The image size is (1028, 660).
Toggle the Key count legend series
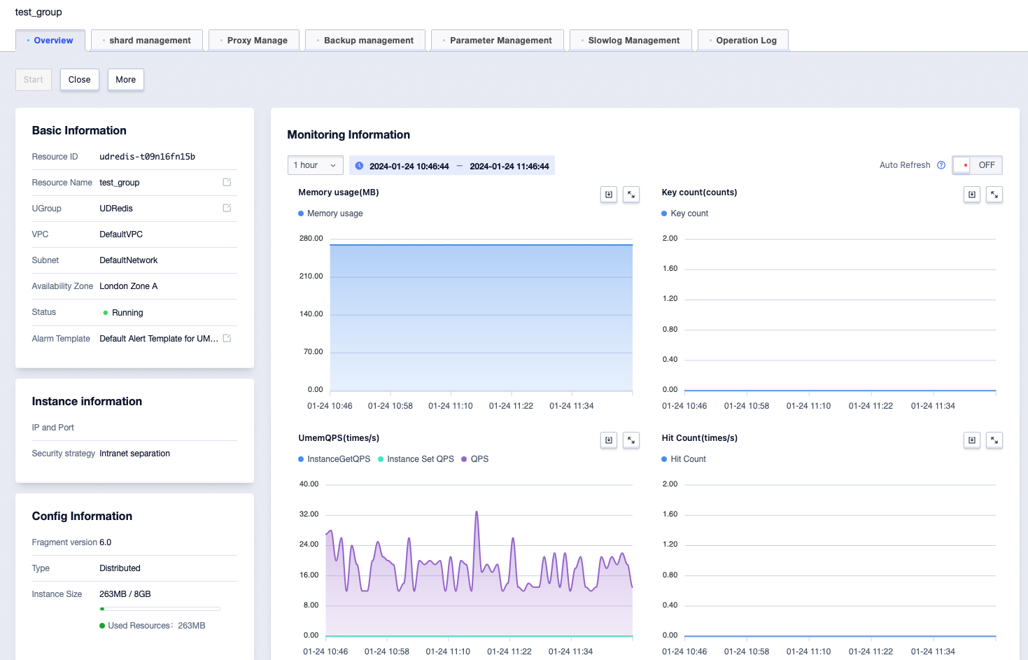685,213
